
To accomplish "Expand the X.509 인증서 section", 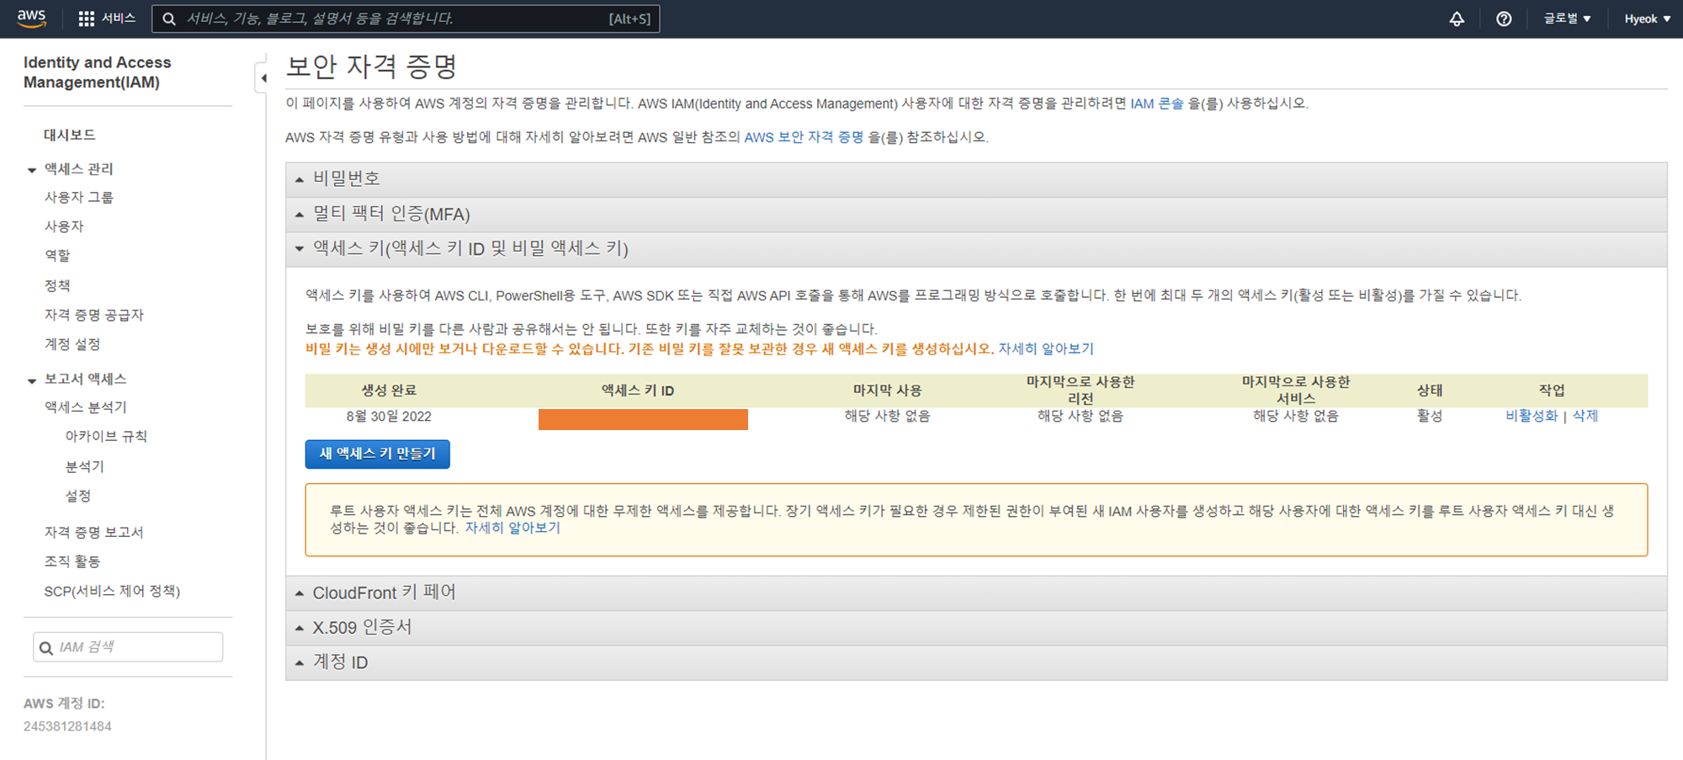I will point(976,628).
